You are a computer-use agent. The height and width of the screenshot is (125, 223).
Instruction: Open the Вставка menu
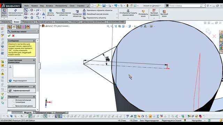click(49, 6)
